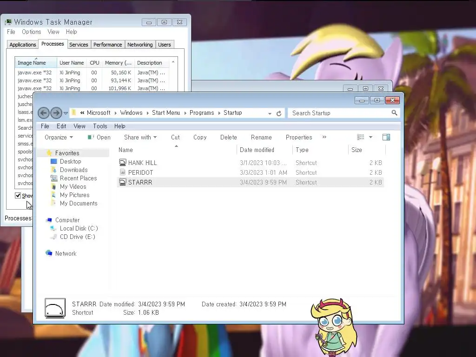Click Rename in the Explorer toolbar
The height and width of the screenshot is (357, 476).
[261, 137]
